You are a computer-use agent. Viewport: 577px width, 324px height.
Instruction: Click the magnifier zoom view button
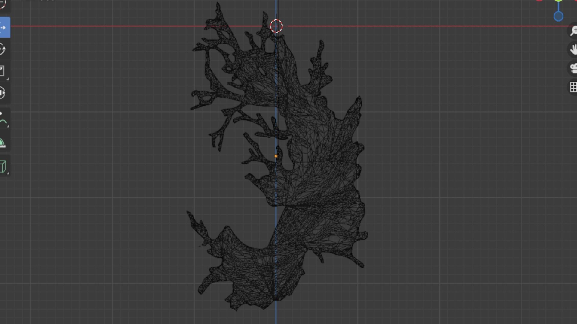click(573, 30)
